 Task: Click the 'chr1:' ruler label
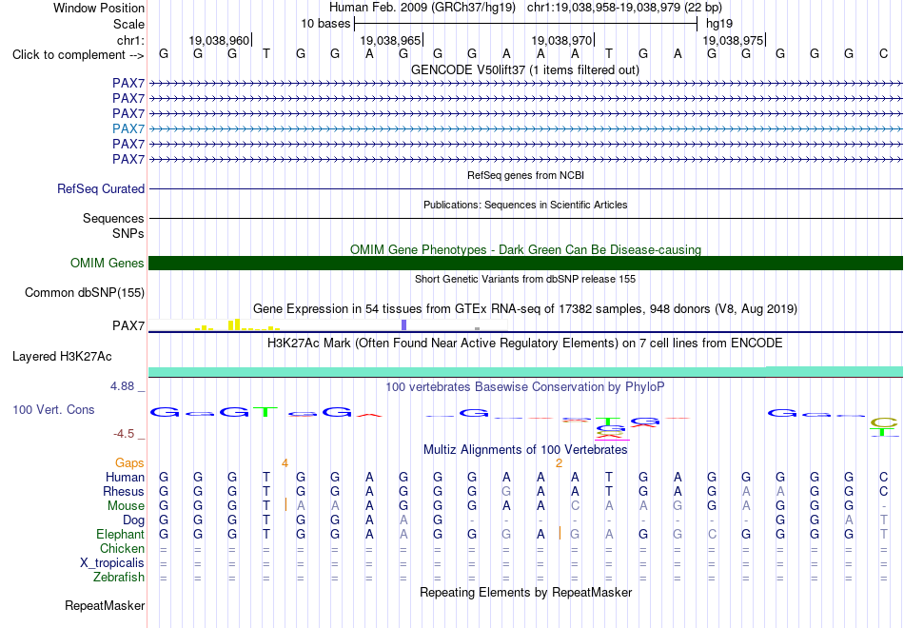(131, 40)
